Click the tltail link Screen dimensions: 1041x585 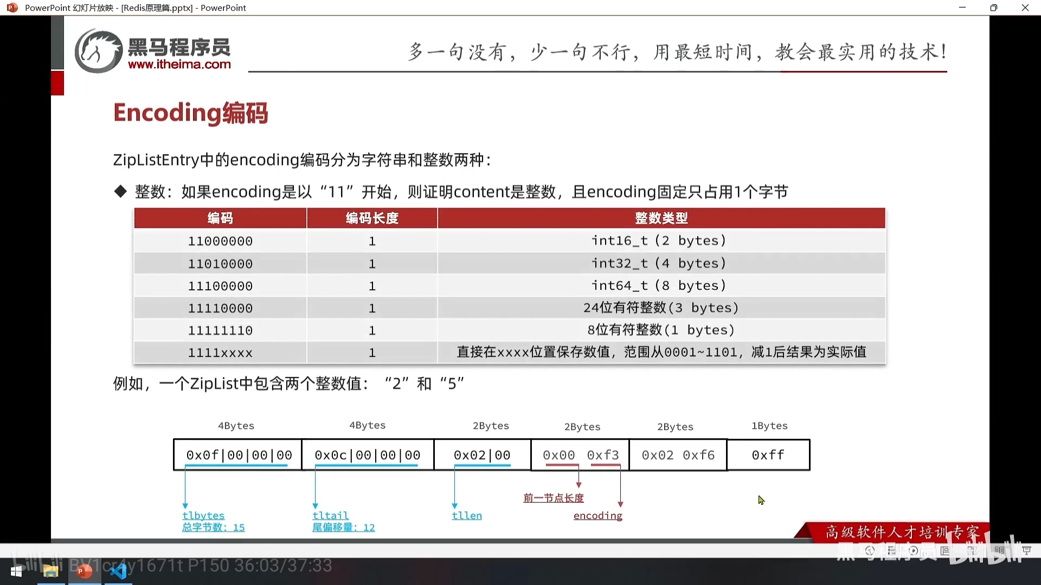pos(330,516)
